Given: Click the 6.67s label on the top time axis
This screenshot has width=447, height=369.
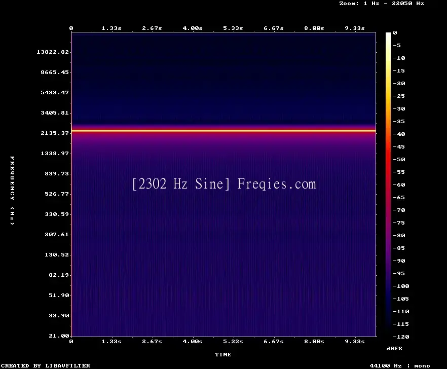Looking at the screenshot, I should click(273, 28).
